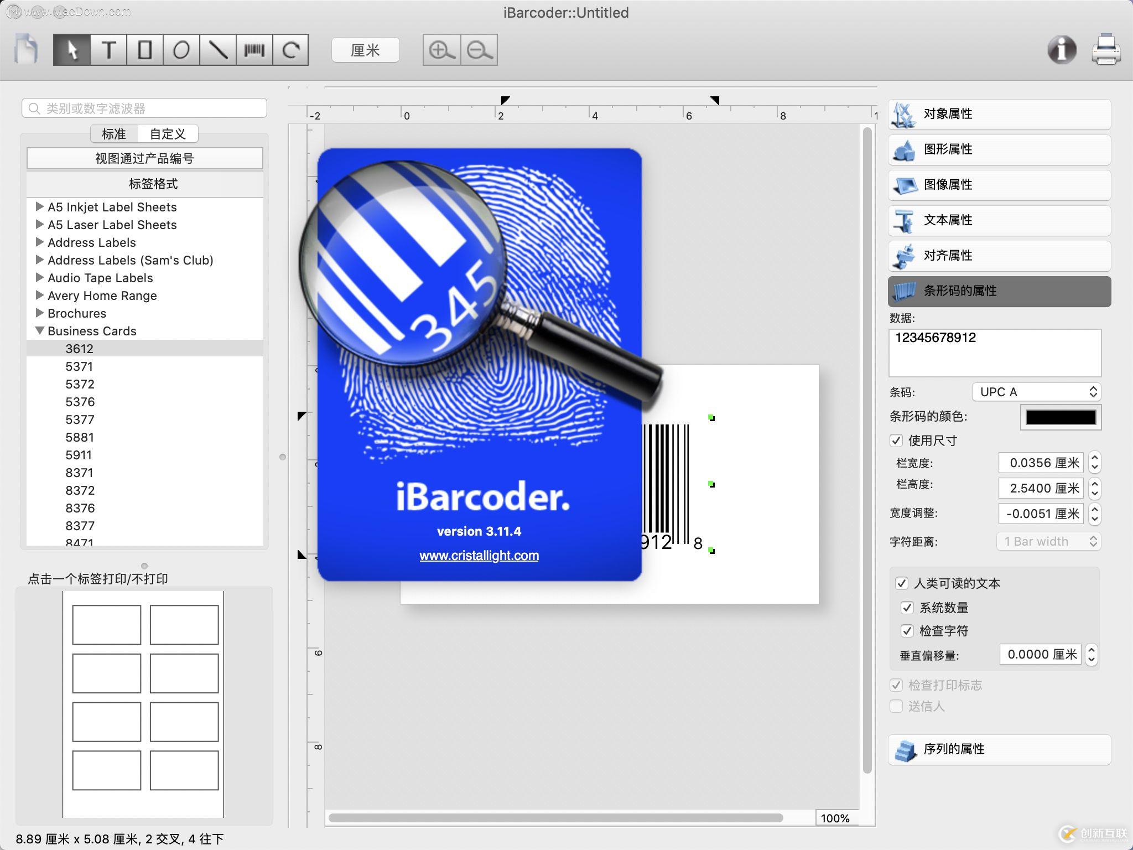Select the rotate tool
The width and height of the screenshot is (1133, 850).
click(292, 49)
